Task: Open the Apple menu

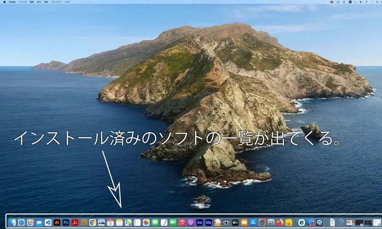Action: point(4,2)
